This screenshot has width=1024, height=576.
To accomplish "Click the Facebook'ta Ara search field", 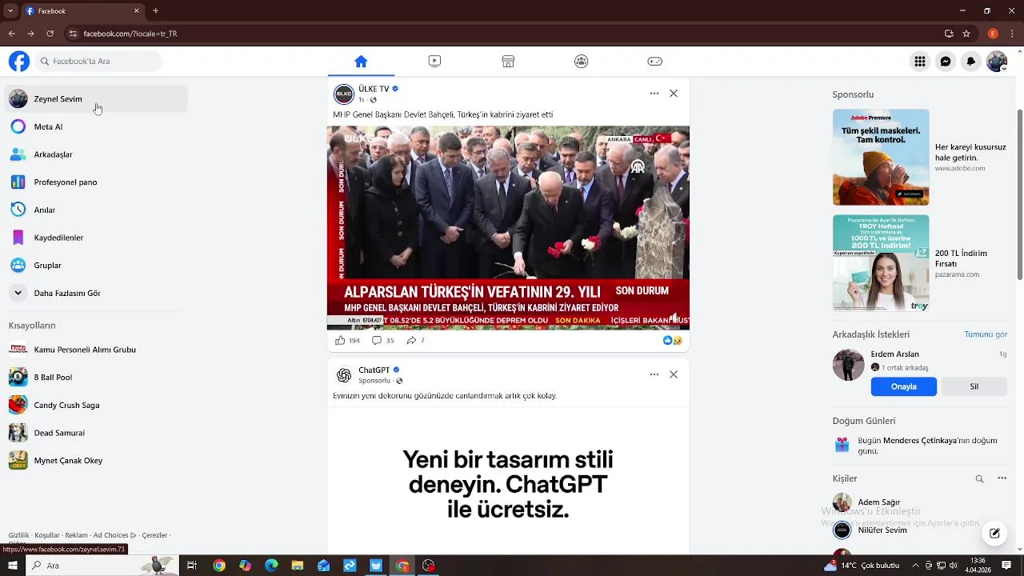I will pyautogui.click(x=98, y=62).
